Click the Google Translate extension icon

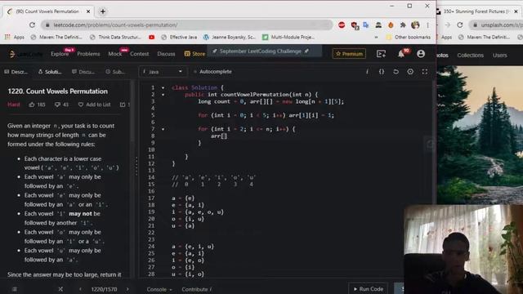[366, 25]
